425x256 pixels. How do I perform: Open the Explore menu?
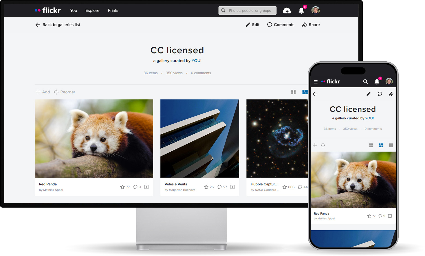tap(92, 10)
